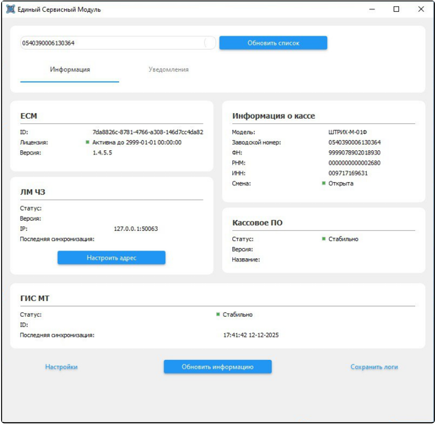Click green indicator in ГИС МТ status

[x=218, y=314]
